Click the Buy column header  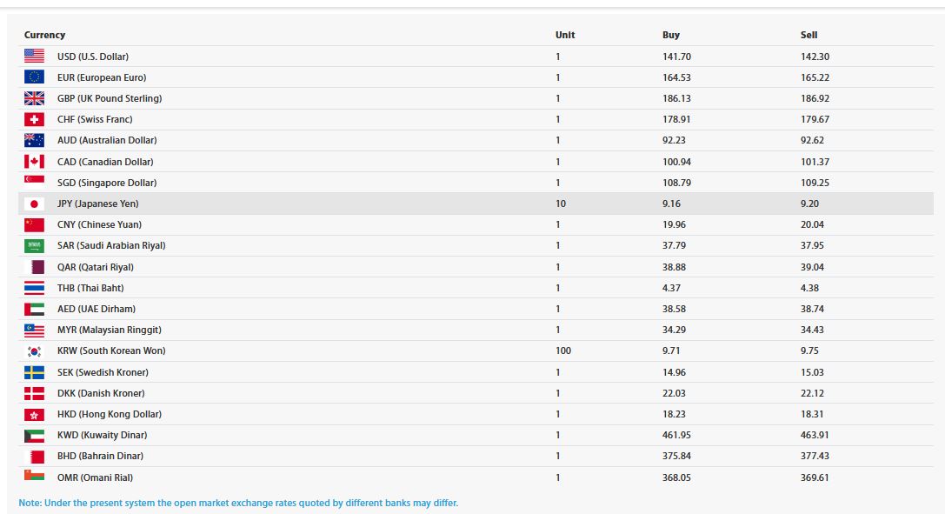pyautogui.click(x=670, y=35)
